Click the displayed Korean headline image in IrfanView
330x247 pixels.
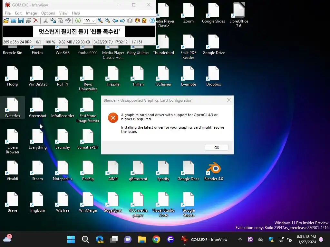[x=79, y=32]
